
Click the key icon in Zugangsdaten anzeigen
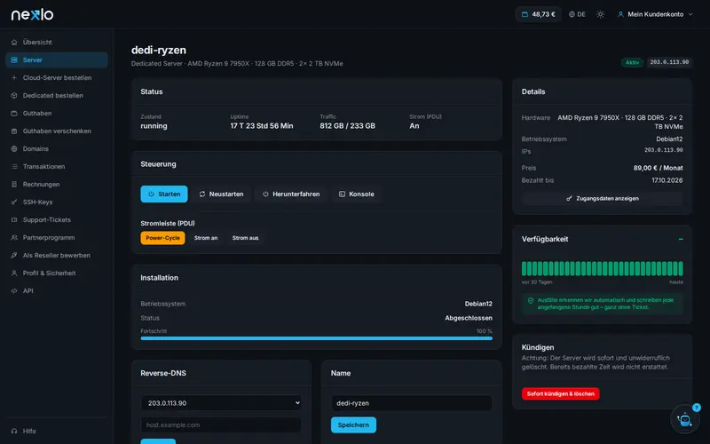[x=569, y=198]
